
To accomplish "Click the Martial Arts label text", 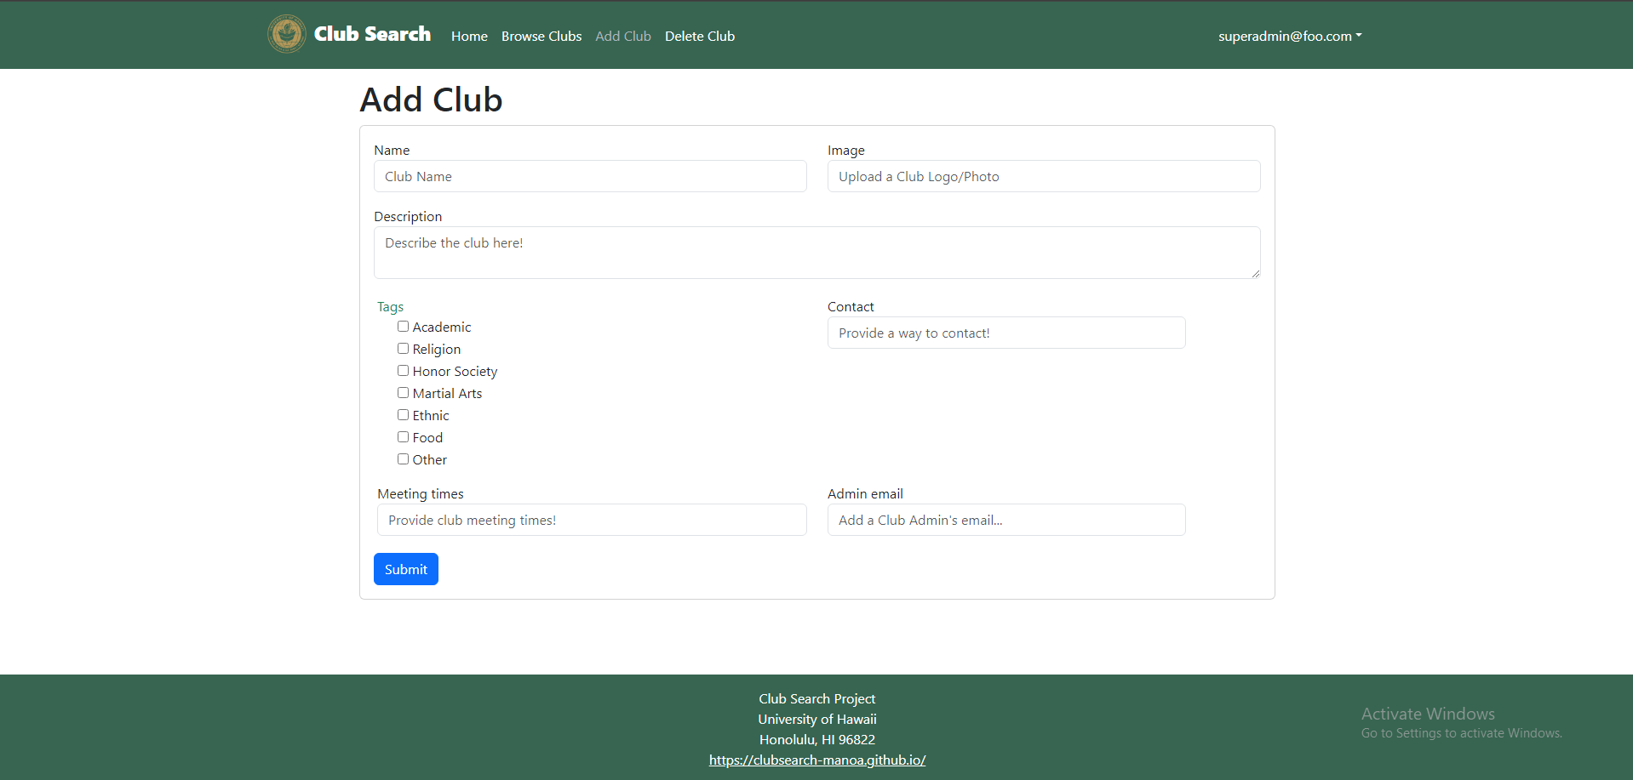I will (447, 393).
